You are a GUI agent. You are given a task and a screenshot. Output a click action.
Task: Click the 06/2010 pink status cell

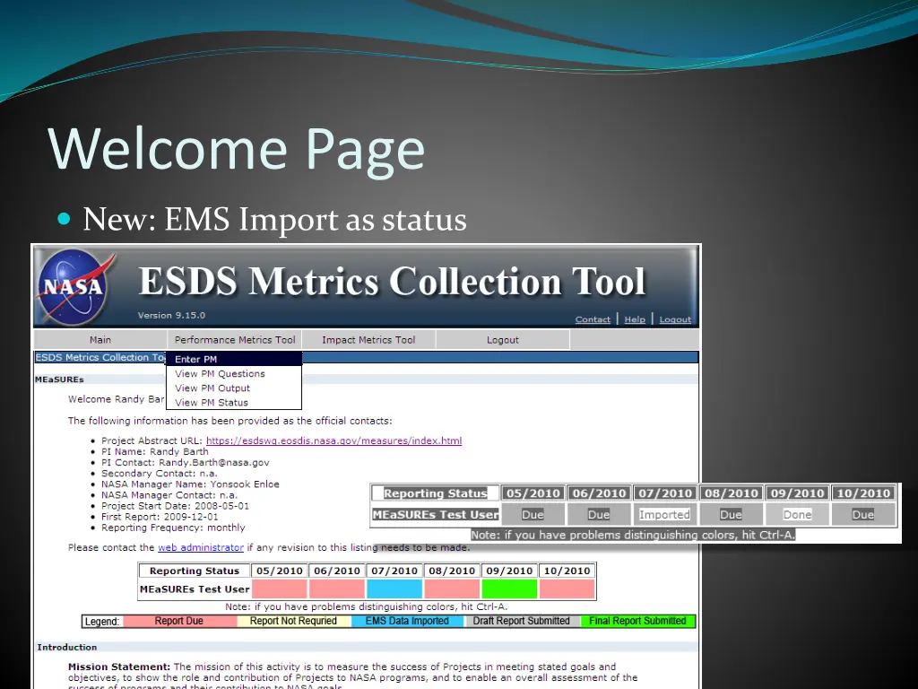(x=337, y=589)
